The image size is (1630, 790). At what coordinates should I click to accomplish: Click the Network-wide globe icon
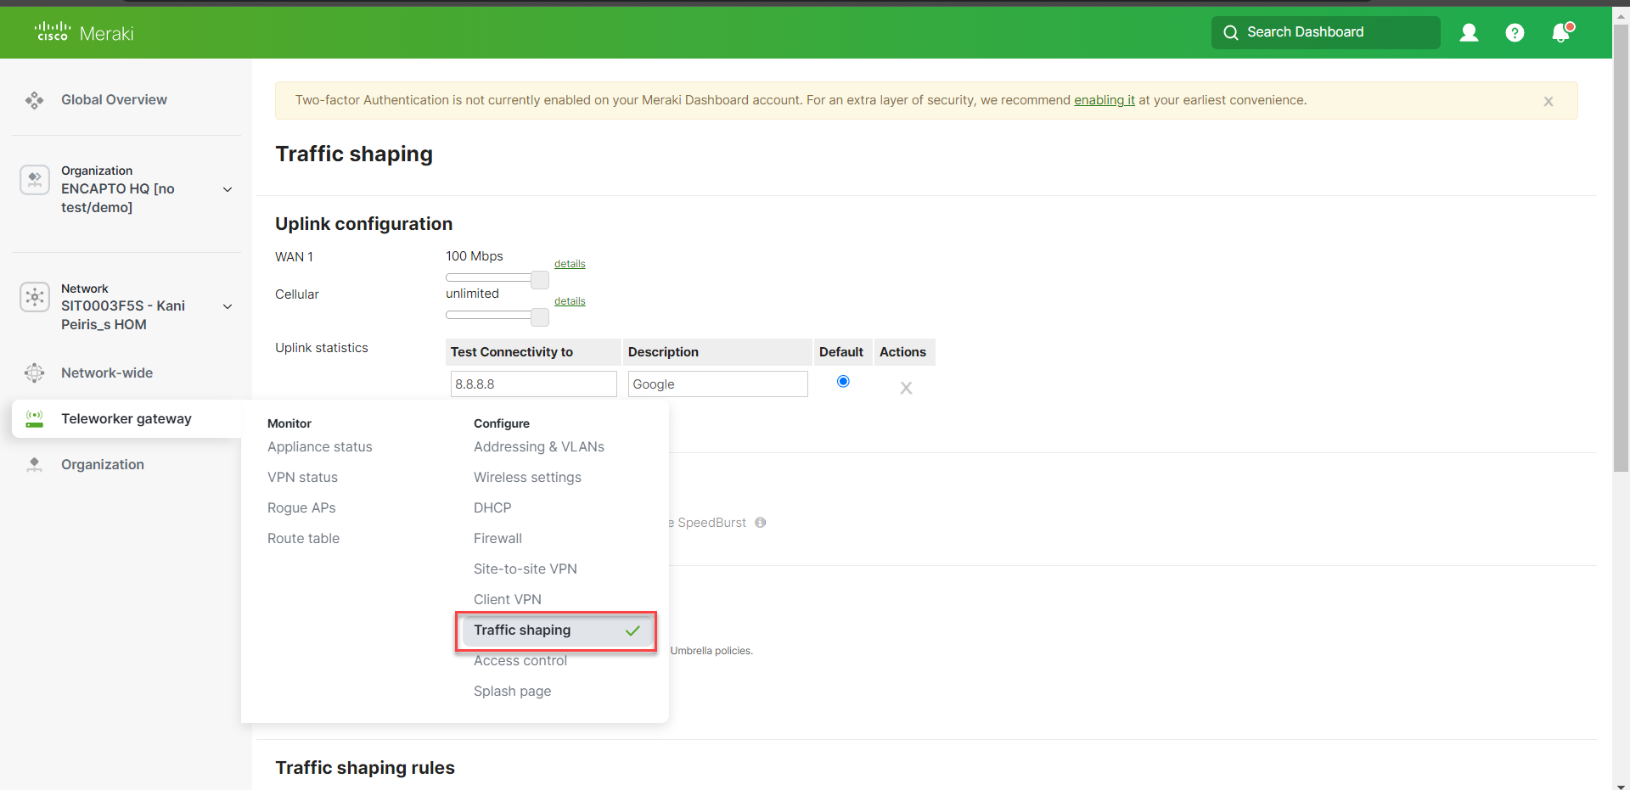35,373
